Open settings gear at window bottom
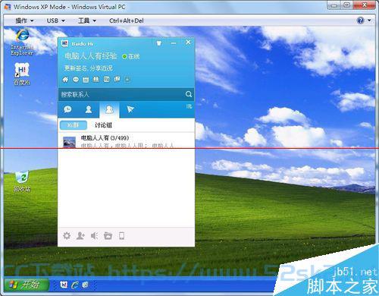 pos(67,236)
